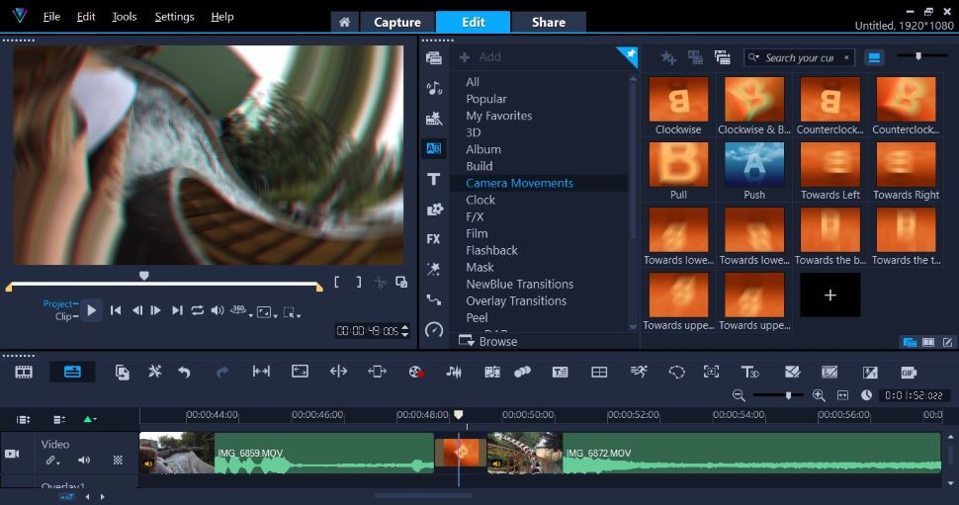Adjust the preview timecode stepper arrows

pyautogui.click(x=405, y=331)
